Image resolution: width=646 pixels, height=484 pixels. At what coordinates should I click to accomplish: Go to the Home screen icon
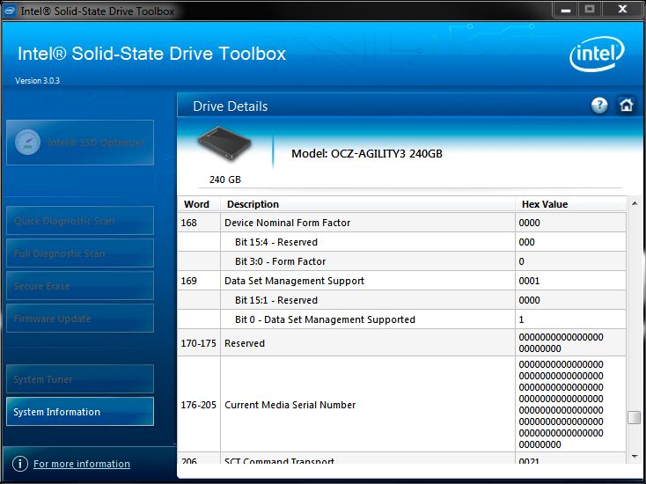click(627, 105)
